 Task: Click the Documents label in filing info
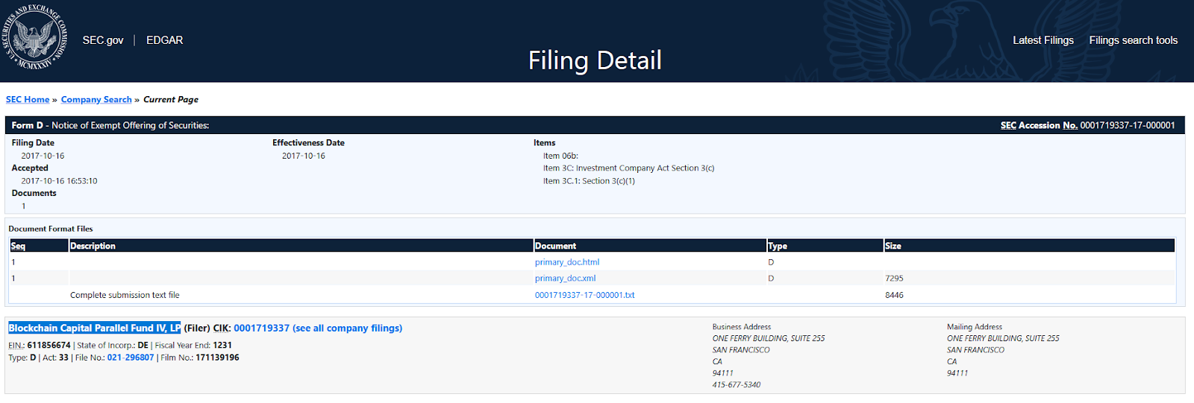pyautogui.click(x=34, y=194)
